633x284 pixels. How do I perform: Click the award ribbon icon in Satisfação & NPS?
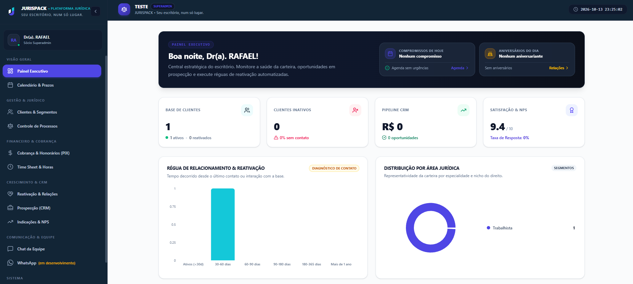pyautogui.click(x=572, y=110)
